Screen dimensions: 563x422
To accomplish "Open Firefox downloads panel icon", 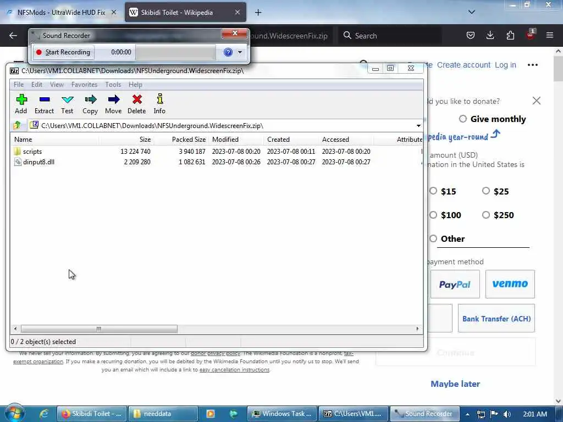I will pyautogui.click(x=490, y=35).
